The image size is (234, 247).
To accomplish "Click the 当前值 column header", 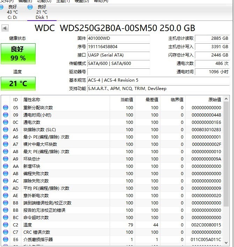I will tap(122, 99).
